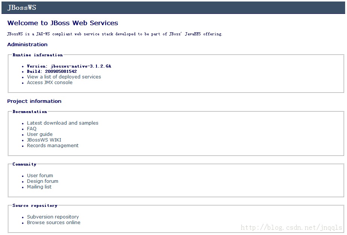Visit the JBossWS WIKI
The height and width of the screenshot is (235, 347).
[44, 140]
